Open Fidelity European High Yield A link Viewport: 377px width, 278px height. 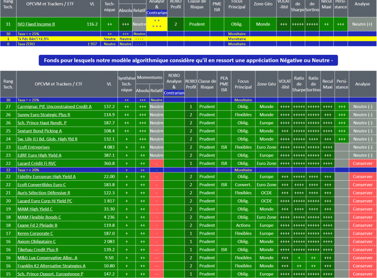pyautogui.click(x=46, y=177)
